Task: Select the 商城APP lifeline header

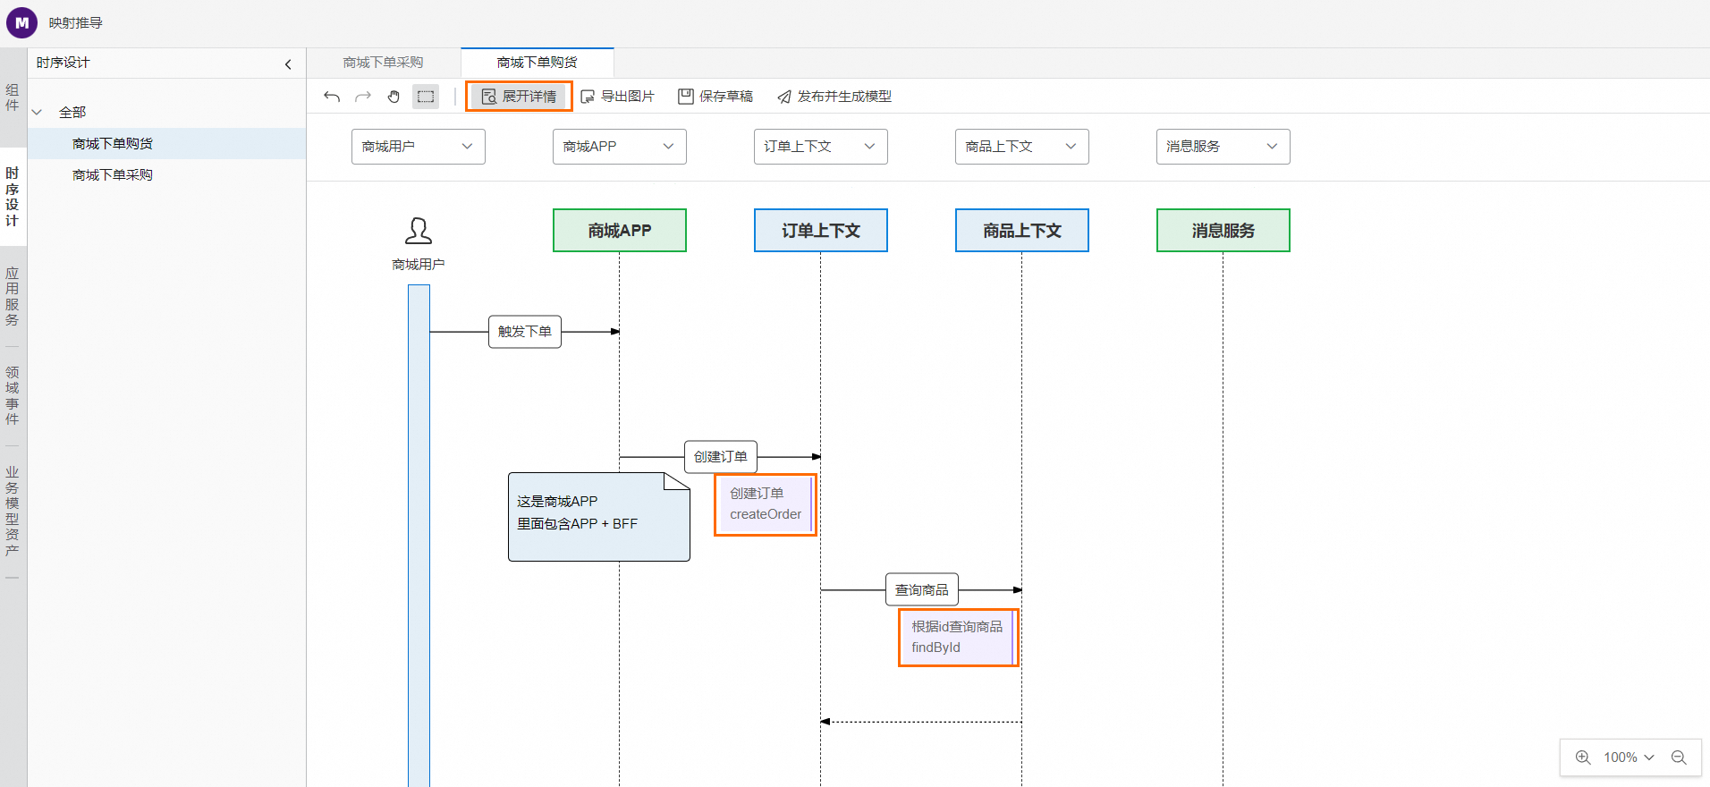Action: point(620,231)
